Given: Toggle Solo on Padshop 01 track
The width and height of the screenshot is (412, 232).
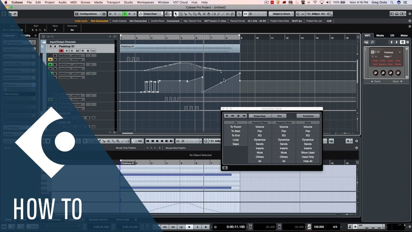Looking at the screenshot, I should coord(55,46).
